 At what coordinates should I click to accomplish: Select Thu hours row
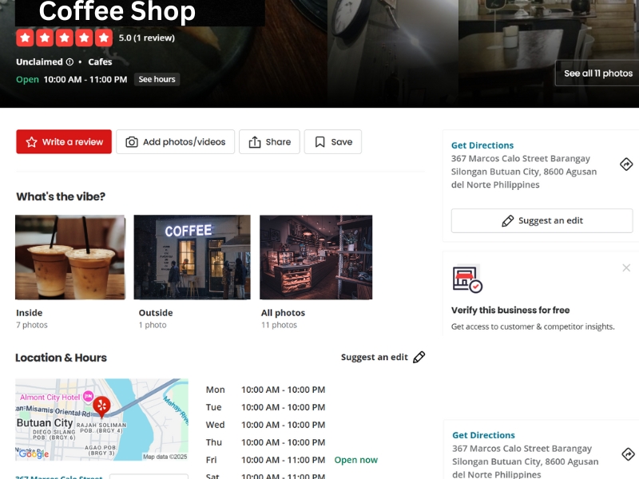click(265, 442)
